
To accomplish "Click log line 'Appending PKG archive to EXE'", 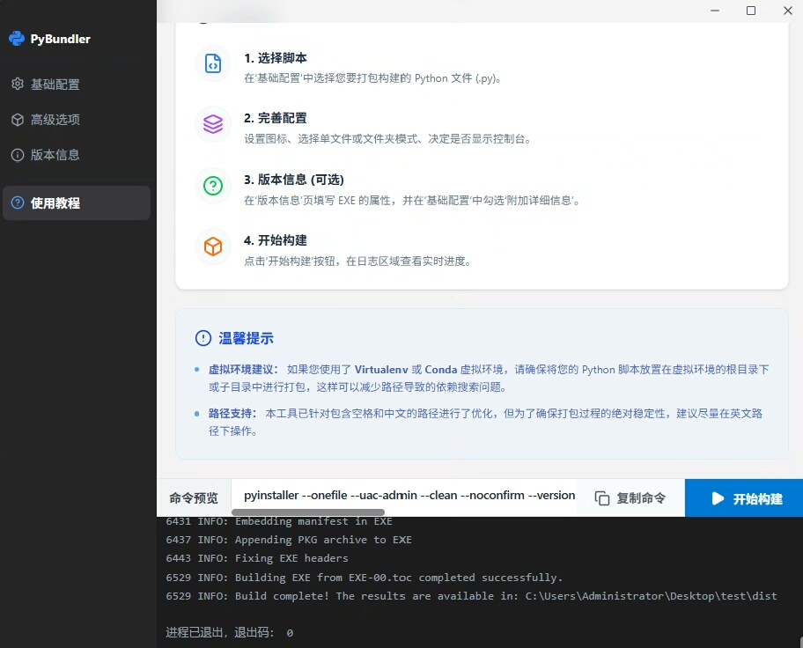I will click(x=289, y=540).
